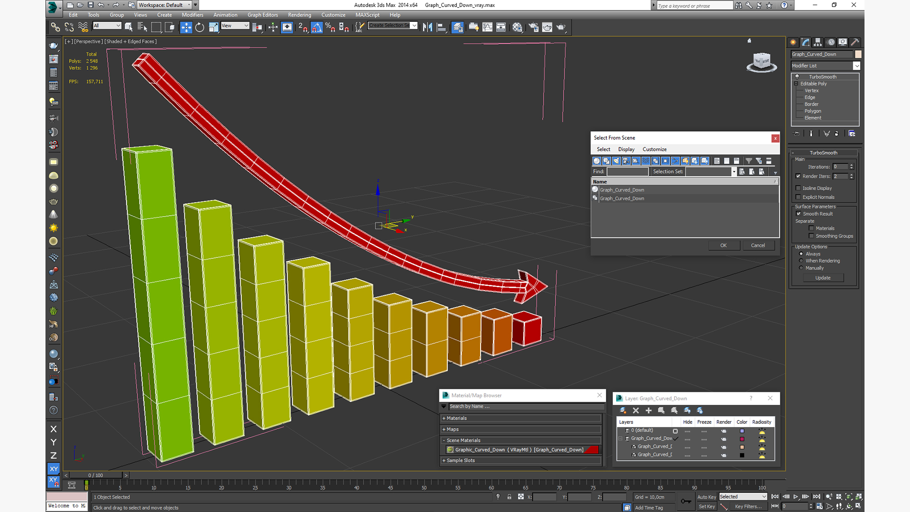Select When Rendering update option
Image resolution: width=910 pixels, height=512 pixels.
[801, 261]
